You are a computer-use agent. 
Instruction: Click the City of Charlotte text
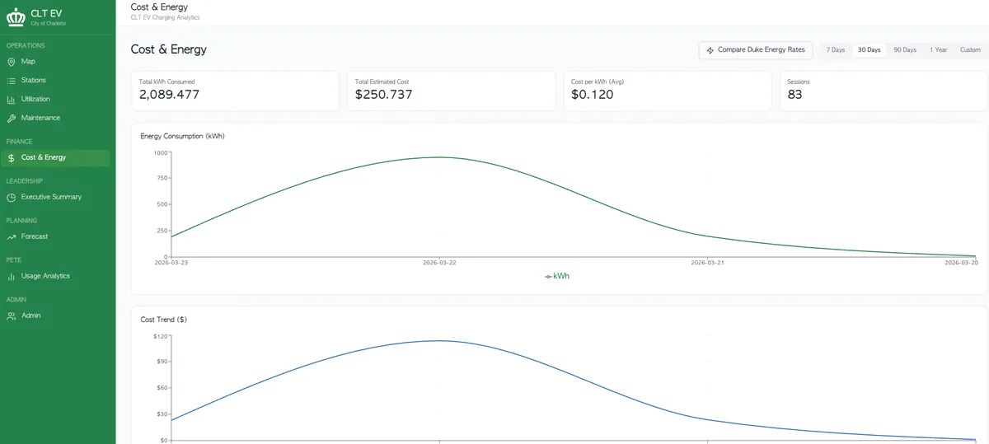click(49, 24)
